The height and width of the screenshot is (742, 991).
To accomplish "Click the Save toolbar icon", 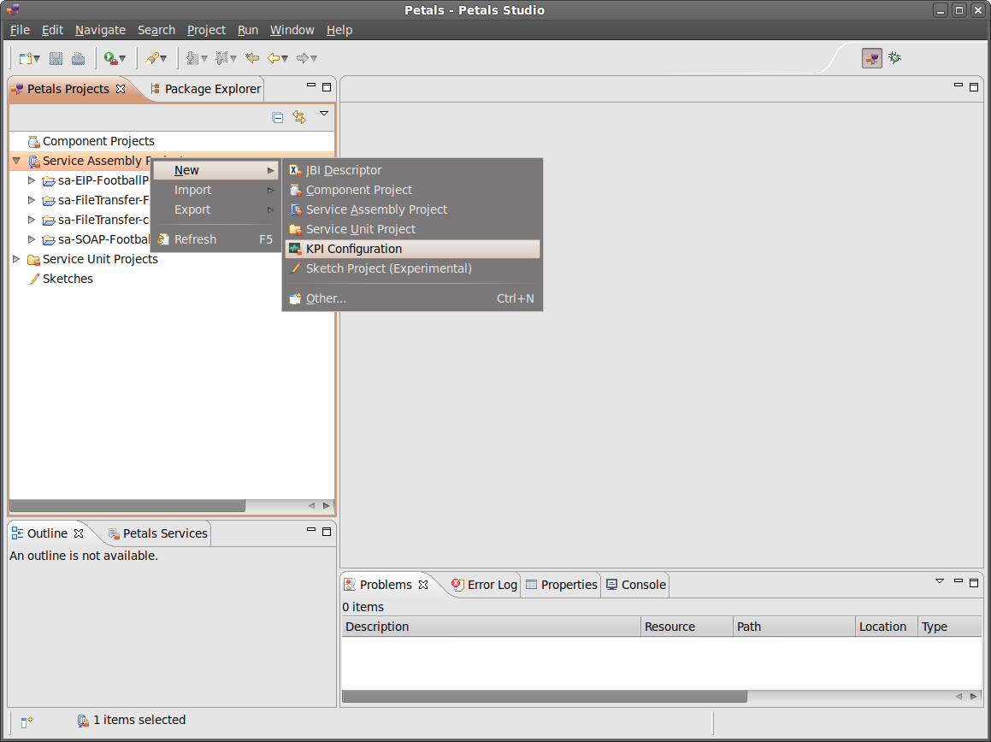I will (56, 58).
